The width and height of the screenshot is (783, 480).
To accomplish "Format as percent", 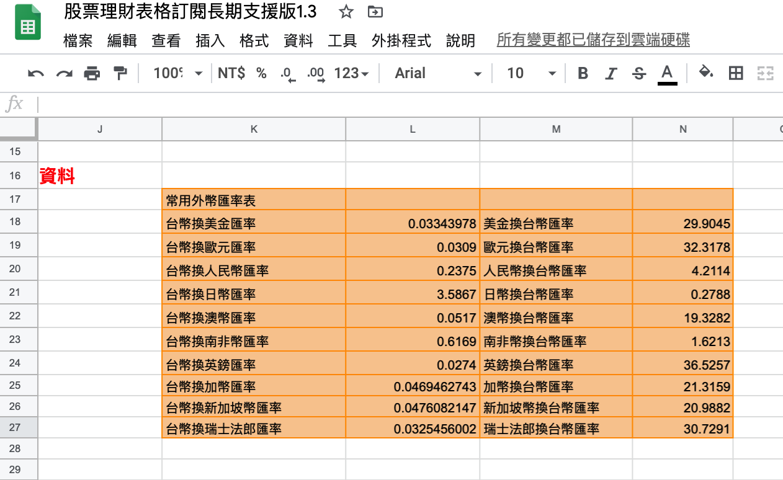I will 261,73.
